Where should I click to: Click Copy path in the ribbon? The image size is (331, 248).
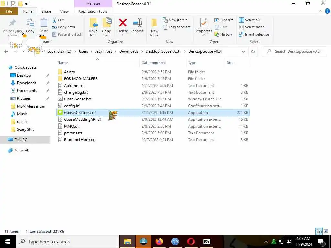tap(63, 27)
